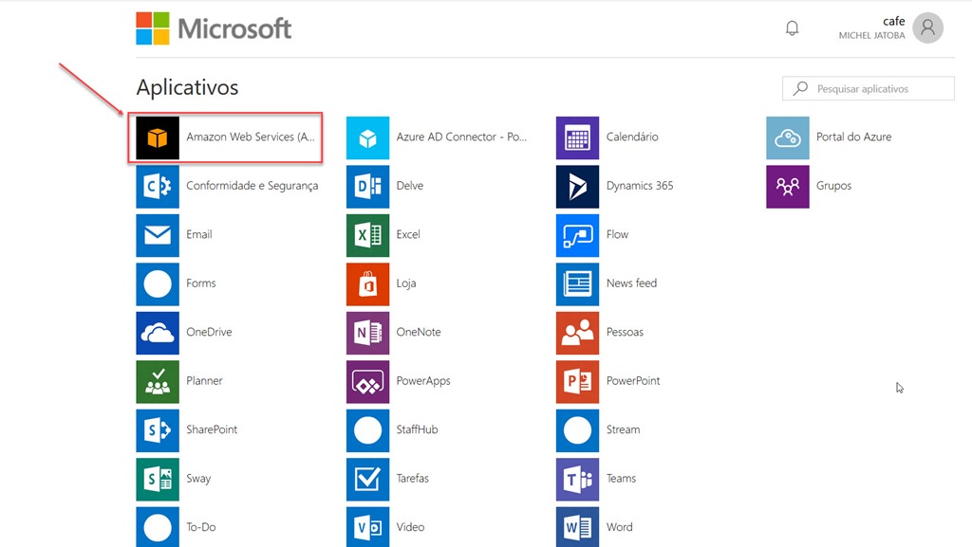972x547 pixels.
Task: Click the search magnifier icon
Action: [x=800, y=88]
